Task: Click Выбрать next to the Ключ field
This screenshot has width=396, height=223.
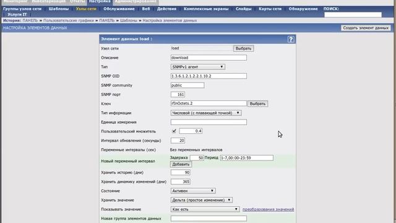Action: click(257, 103)
